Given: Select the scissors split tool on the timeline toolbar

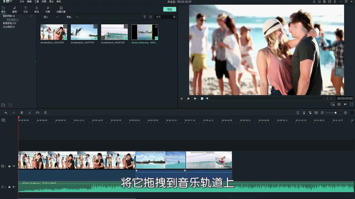Looking at the screenshot, I should click(30, 113).
